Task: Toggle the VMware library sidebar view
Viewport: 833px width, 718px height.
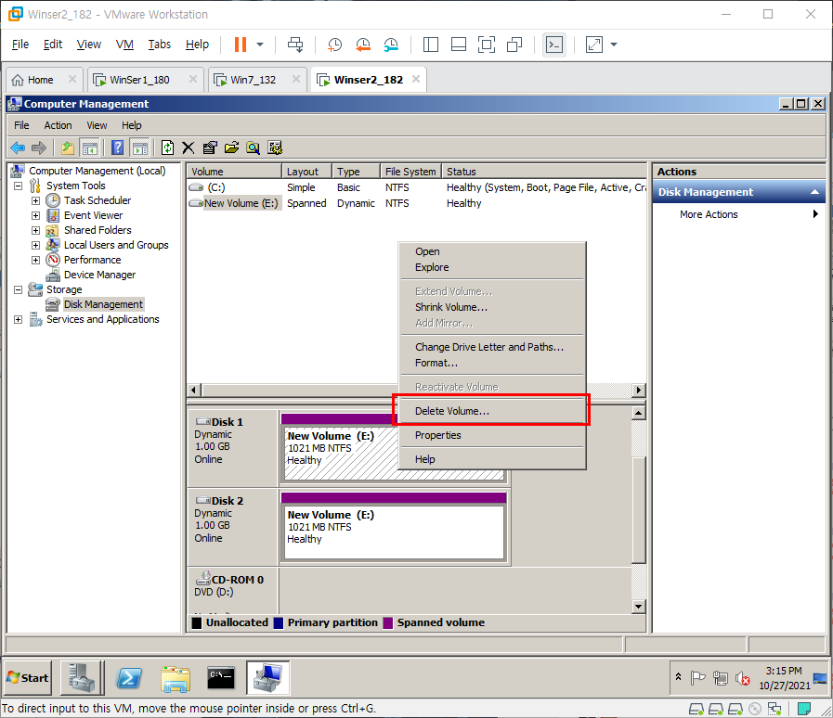Action: (x=430, y=45)
